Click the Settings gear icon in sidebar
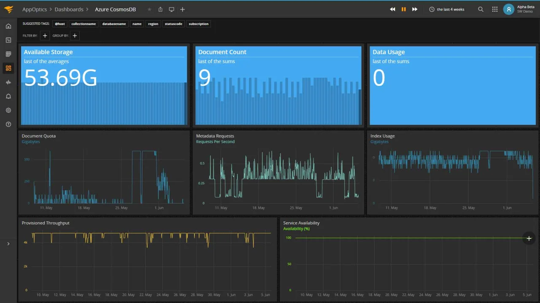The height and width of the screenshot is (303, 540). pyautogui.click(x=8, y=110)
